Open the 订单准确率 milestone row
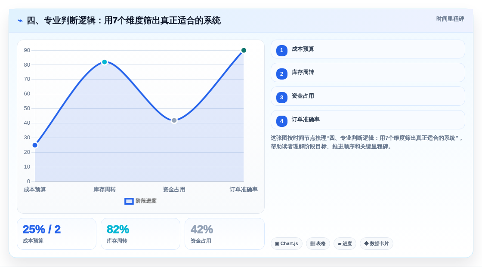Screen dimensions: 482x267 368,120
